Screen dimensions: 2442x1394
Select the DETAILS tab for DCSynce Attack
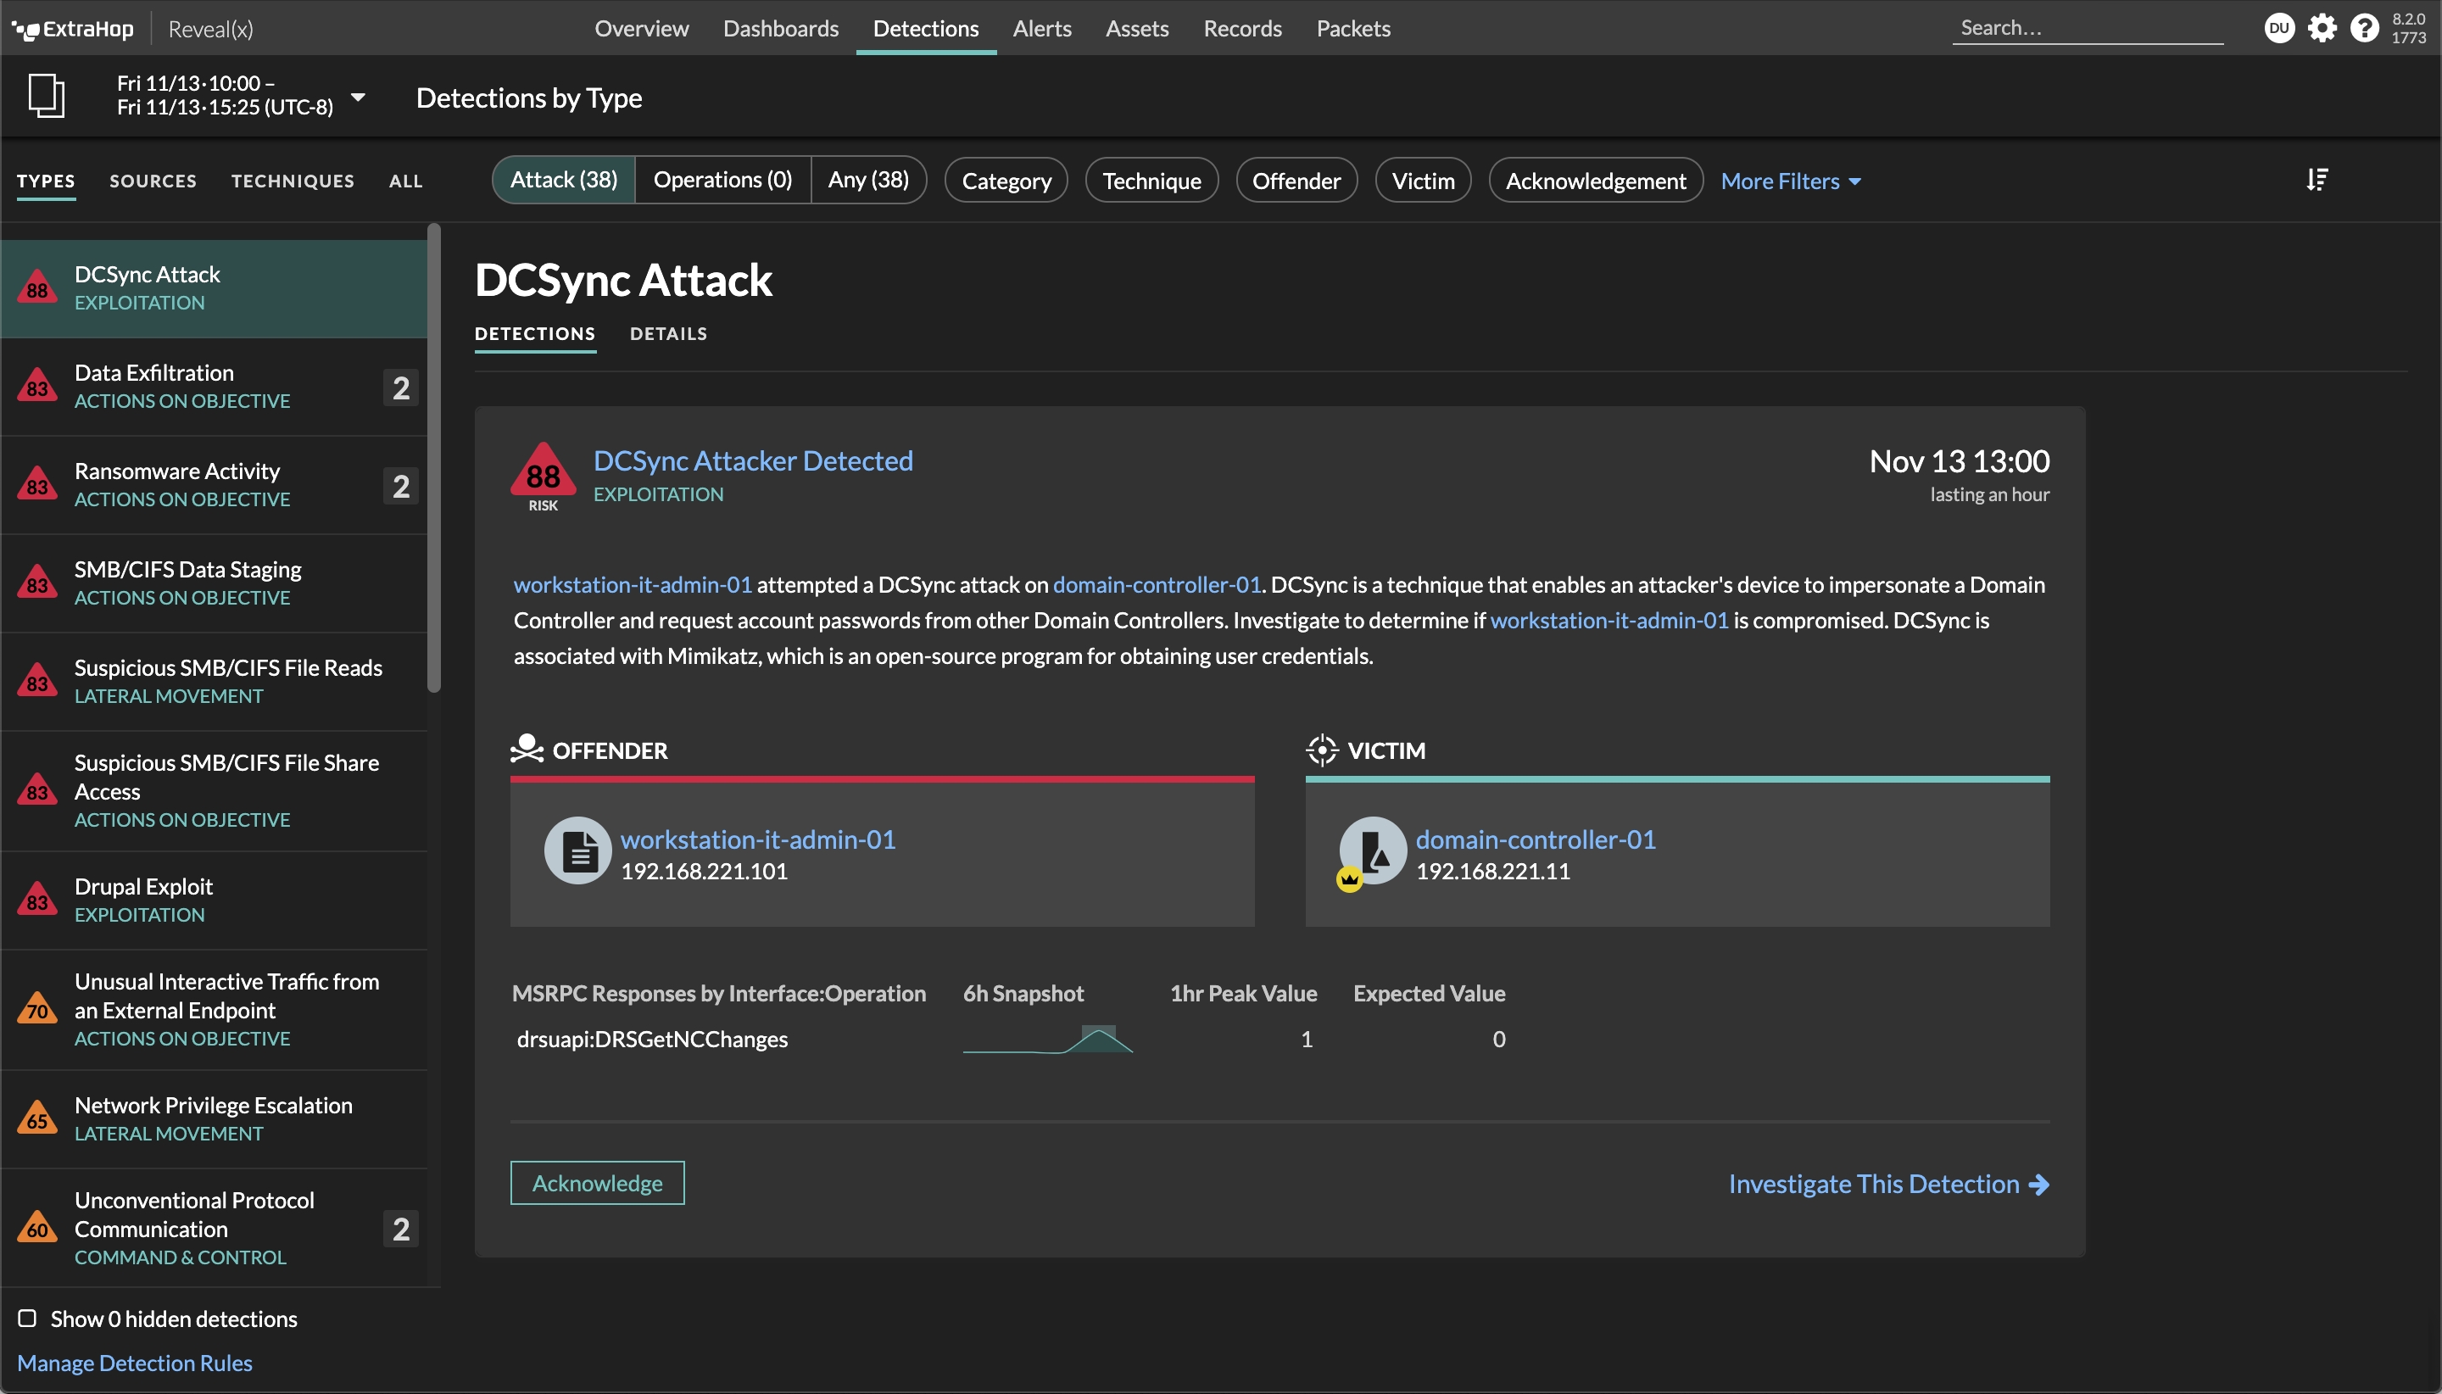669,334
